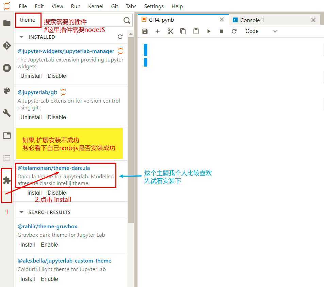Copy selected cells in notebook toolbar

click(183, 31)
